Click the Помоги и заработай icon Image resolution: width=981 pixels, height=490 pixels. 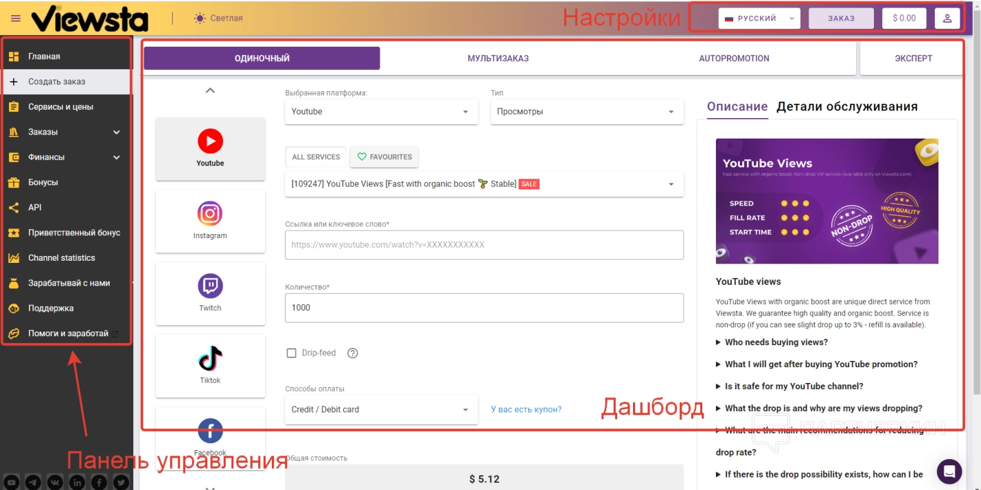[x=14, y=334]
